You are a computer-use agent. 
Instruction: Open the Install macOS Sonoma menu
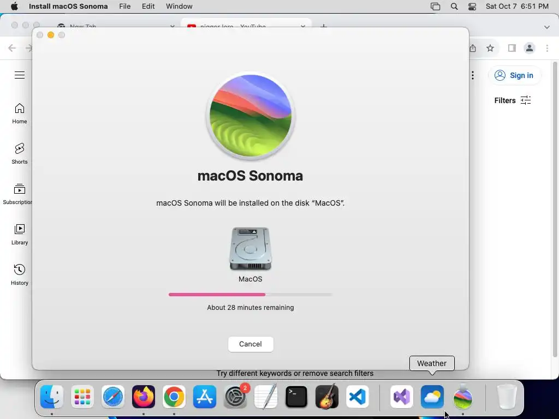tap(68, 7)
